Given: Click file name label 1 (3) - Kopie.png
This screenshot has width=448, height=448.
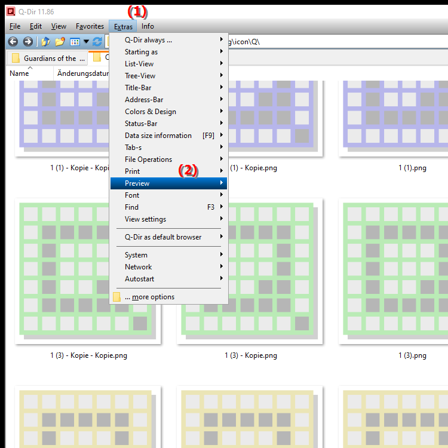Looking at the screenshot, I should tap(250, 355).
